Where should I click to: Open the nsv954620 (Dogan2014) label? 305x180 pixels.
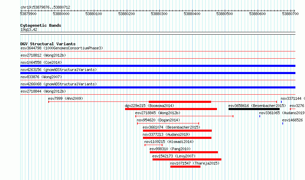tap(158, 120)
